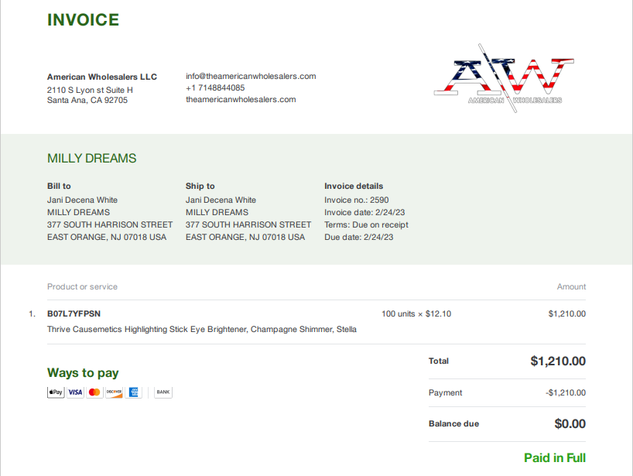Click the Balance due $0.00 amount

tap(570, 423)
